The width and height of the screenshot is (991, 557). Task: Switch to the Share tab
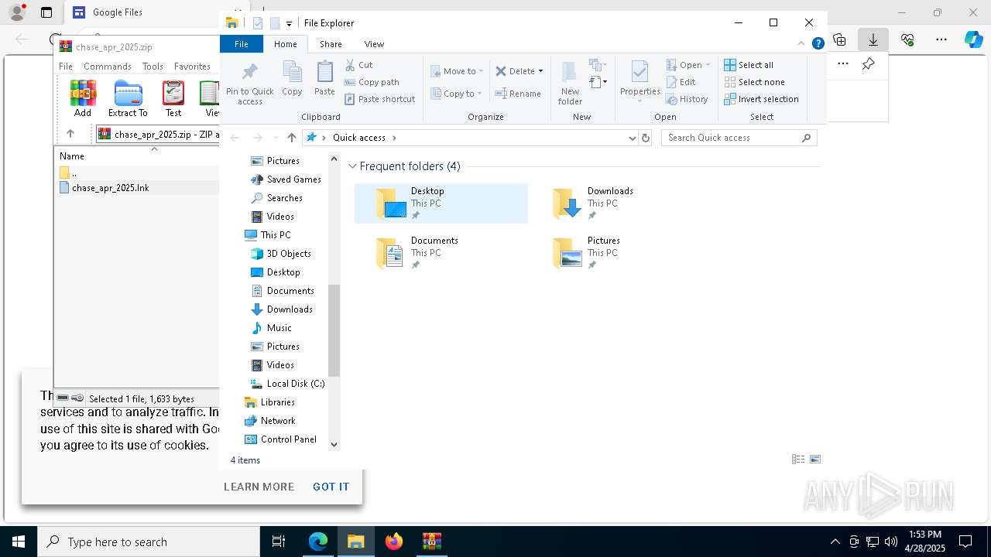pyautogui.click(x=331, y=44)
